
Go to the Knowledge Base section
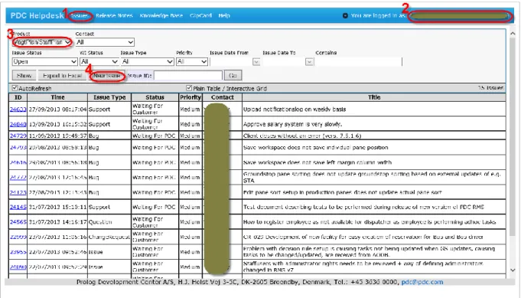tap(161, 15)
